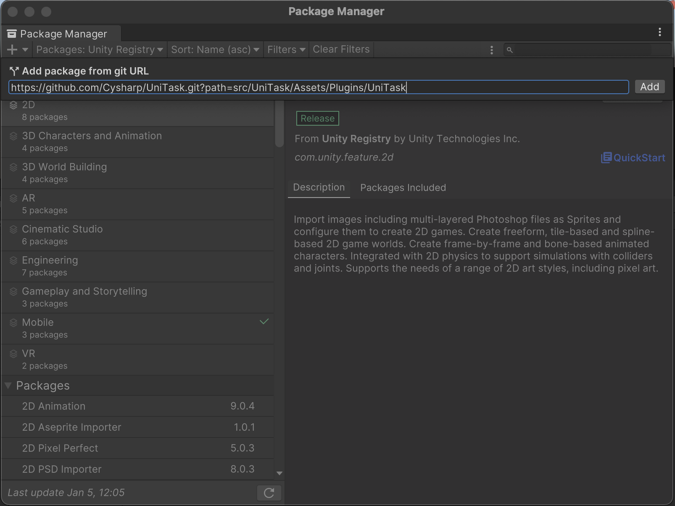Viewport: 675px width, 506px height.
Task: Select the AR feature set
Action: 137,204
